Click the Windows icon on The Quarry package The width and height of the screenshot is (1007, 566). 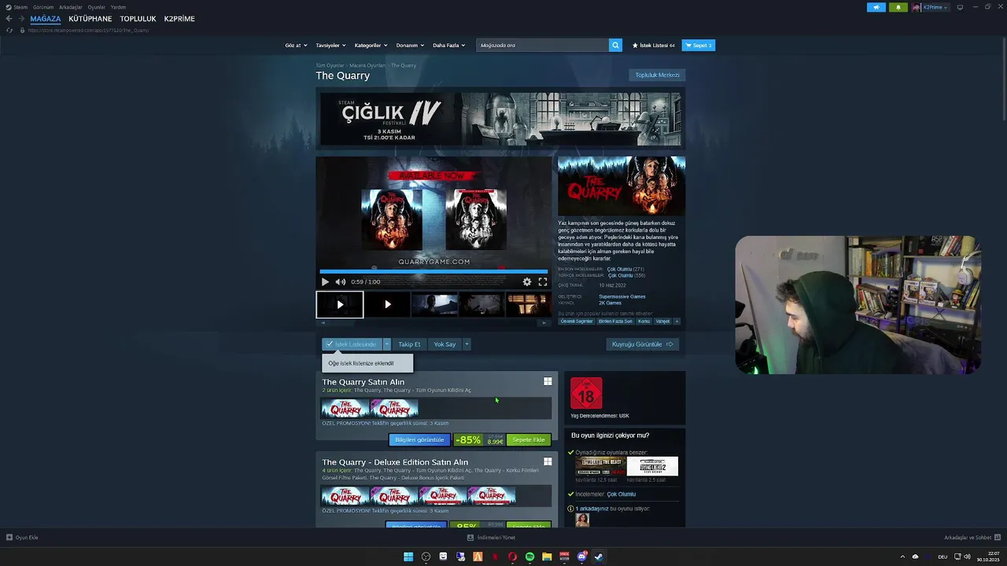click(548, 381)
